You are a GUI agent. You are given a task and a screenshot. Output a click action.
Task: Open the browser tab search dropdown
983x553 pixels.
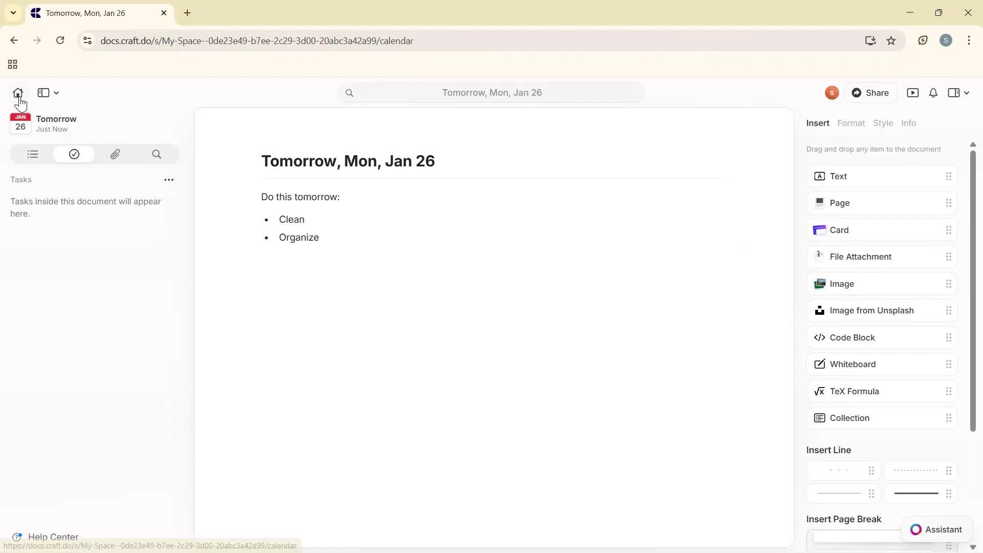(x=13, y=13)
